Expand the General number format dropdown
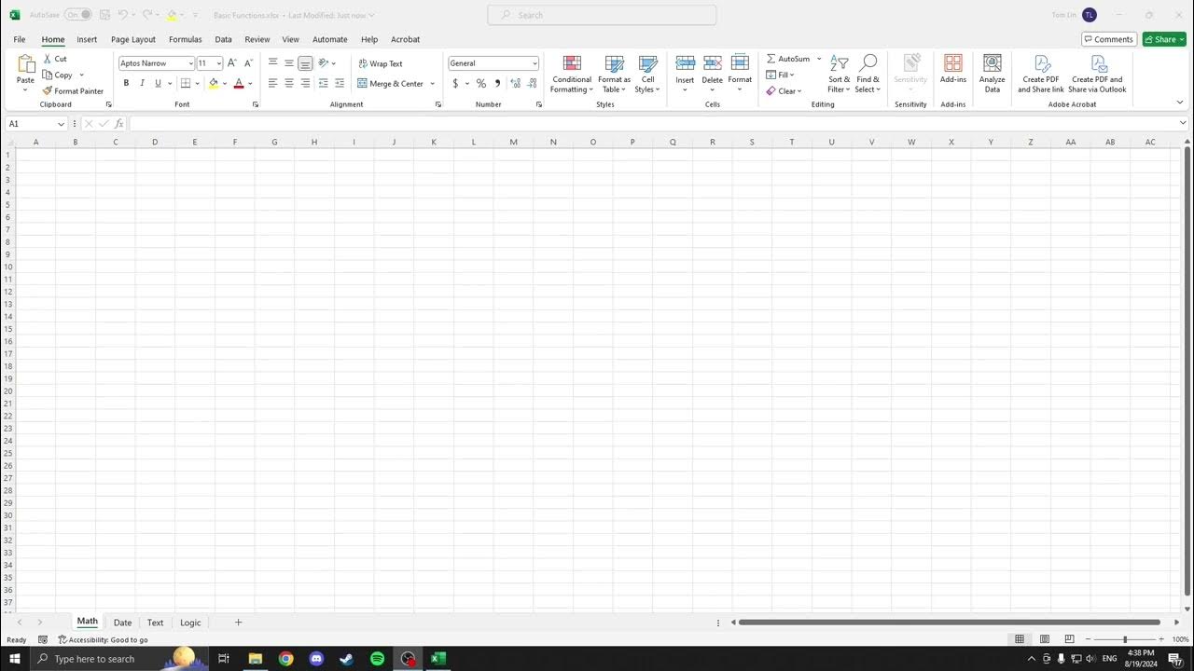The image size is (1194, 671). (x=535, y=63)
